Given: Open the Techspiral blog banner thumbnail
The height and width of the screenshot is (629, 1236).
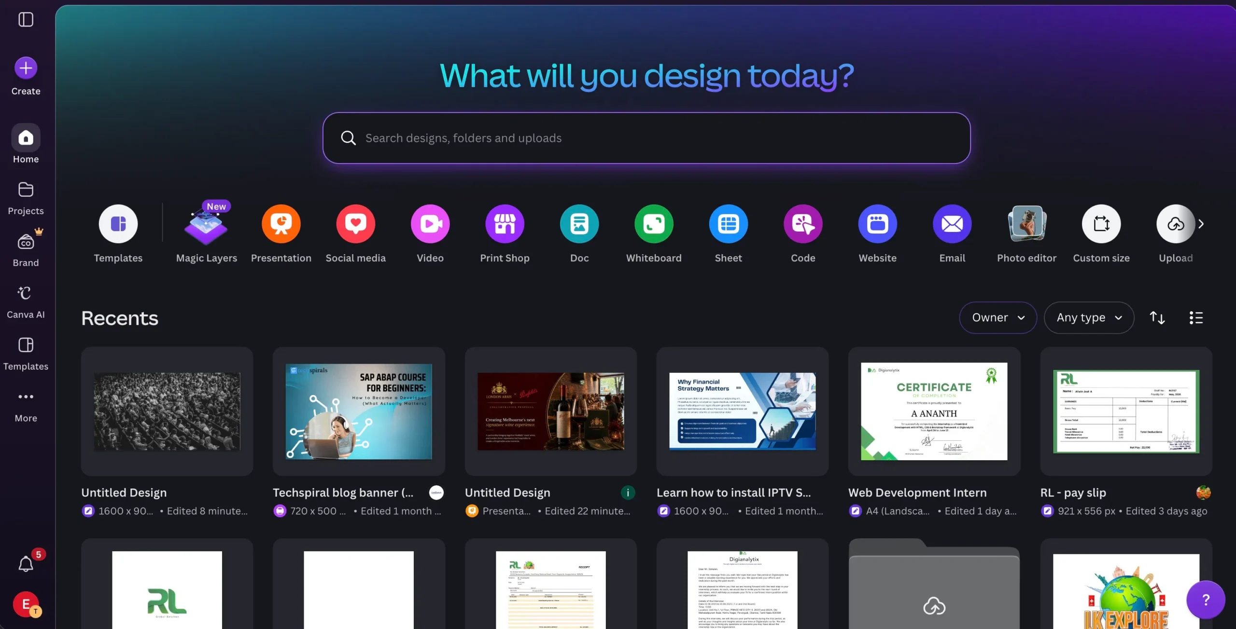Looking at the screenshot, I should coord(359,411).
